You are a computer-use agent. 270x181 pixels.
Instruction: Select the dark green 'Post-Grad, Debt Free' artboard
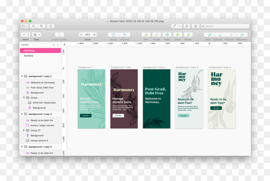pyautogui.click(x=157, y=99)
